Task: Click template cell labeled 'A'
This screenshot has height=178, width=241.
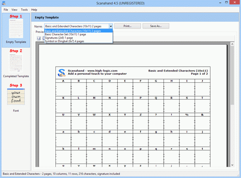Action: click(63, 88)
